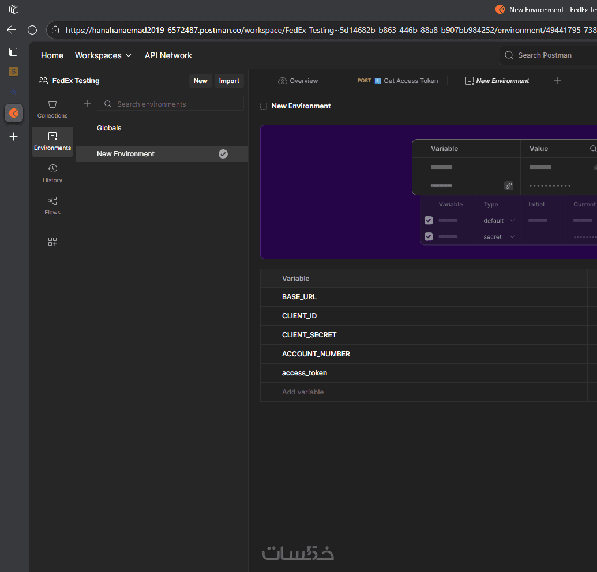Open API Network
Viewport: 597px width, 572px height.
click(168, 55)
